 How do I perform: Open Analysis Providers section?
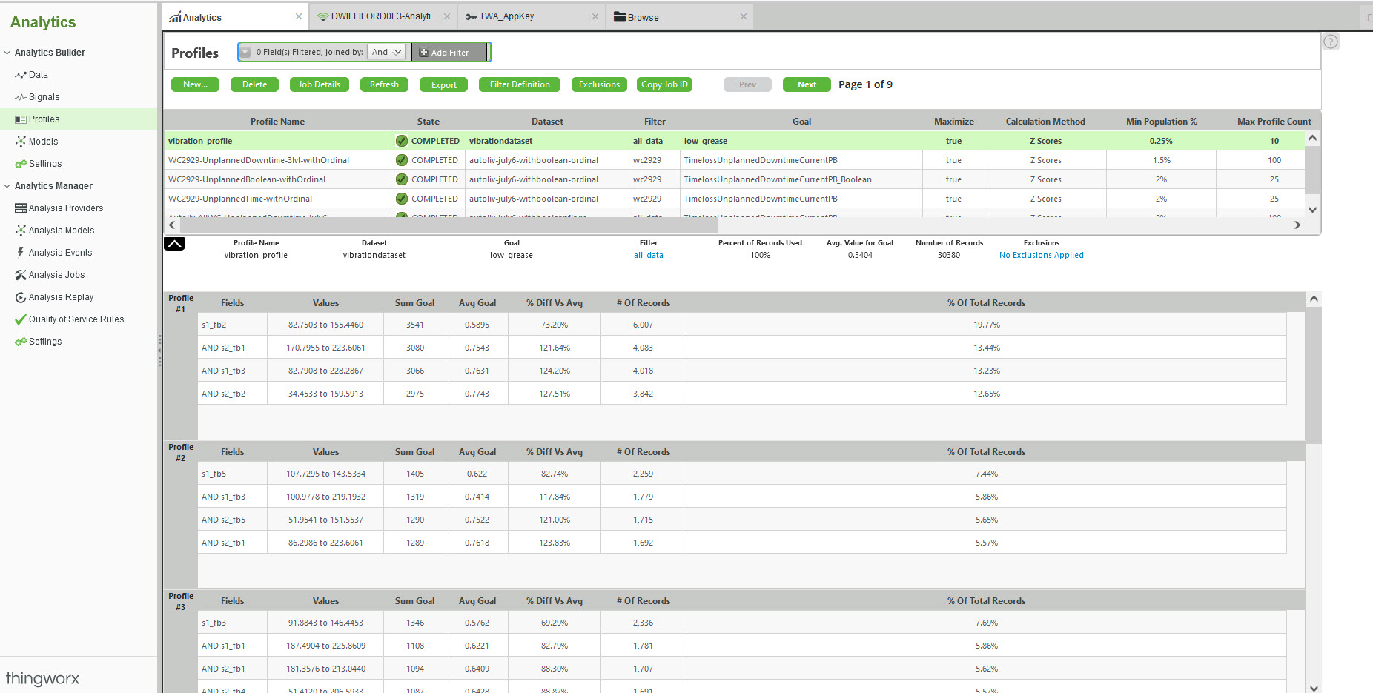(65, 208)
